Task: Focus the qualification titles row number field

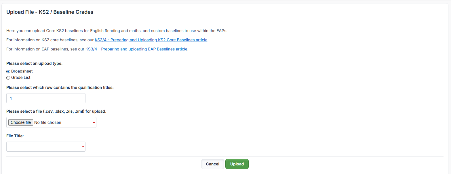Action: (46, 98)
